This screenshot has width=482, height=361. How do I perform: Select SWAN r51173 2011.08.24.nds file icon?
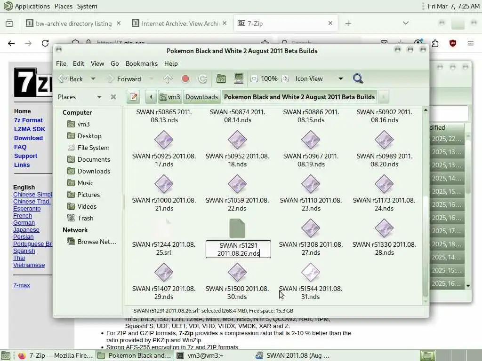(x=384, y=184)
